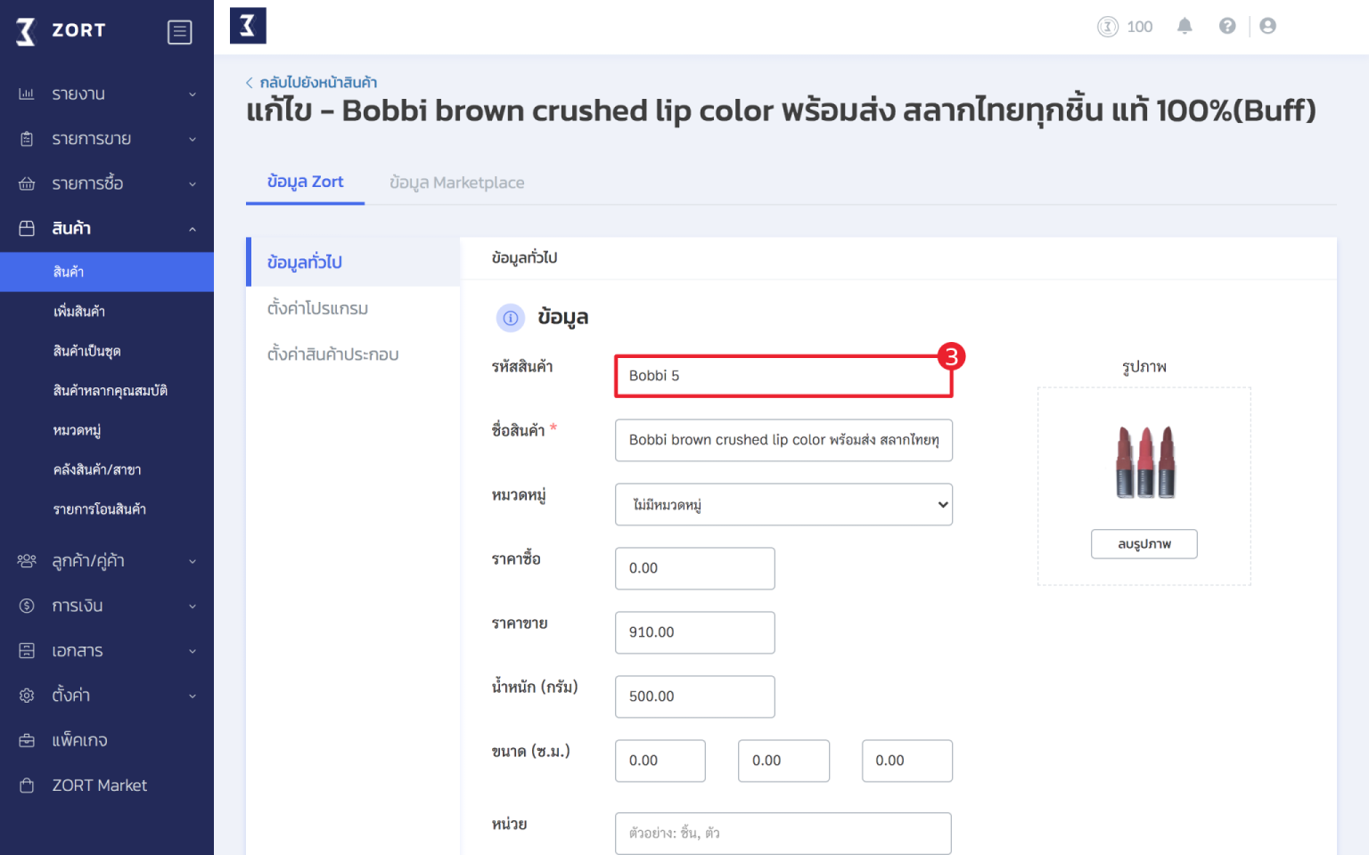Click the help question mark icon

pos(1227,26)
